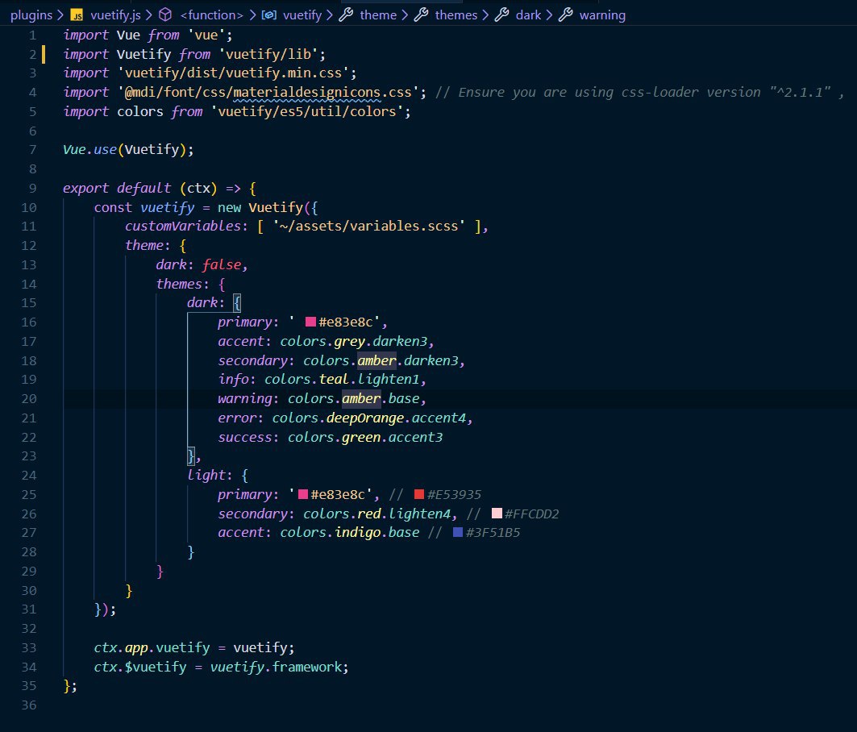Open red #E53935 swatch in comment
The width and height of the screenshot is (857, 732).
pyautogui.click(x=419, y=495)
